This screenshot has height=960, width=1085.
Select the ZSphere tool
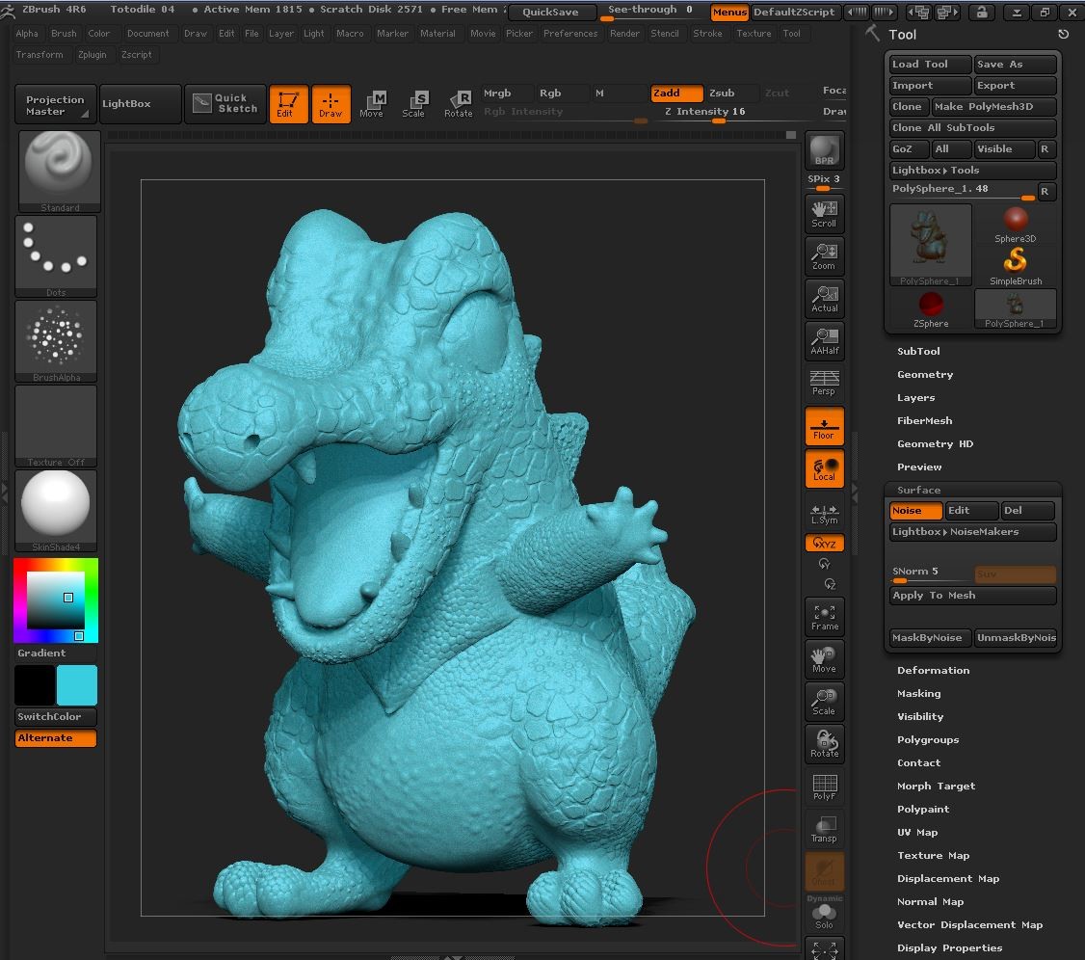tap(931, 309)
